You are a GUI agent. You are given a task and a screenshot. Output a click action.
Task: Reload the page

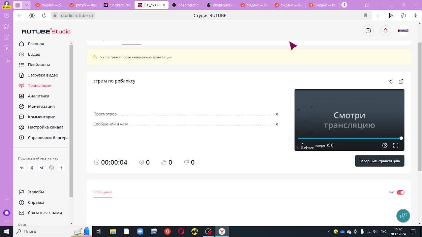point(44,15)
